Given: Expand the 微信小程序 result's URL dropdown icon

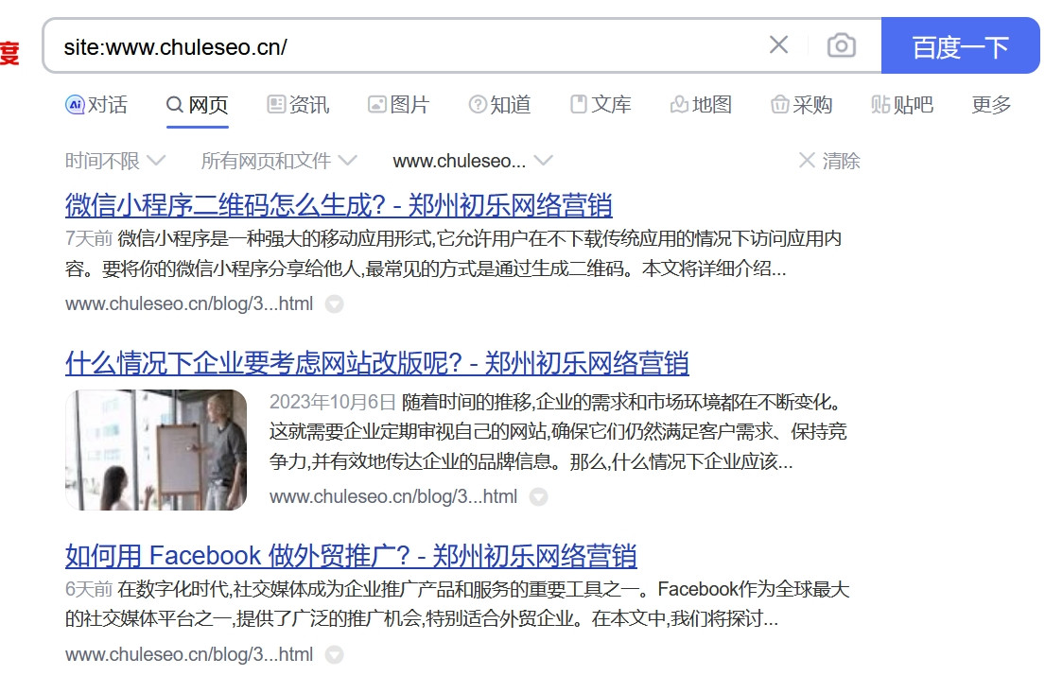Looking at the screenshot, I should (334, 303).
